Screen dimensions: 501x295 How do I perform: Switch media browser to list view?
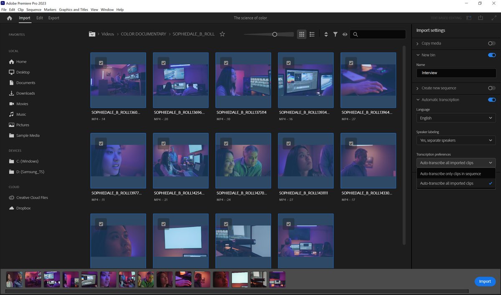pos(312,34)
